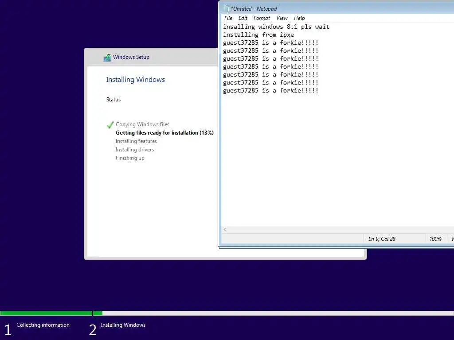Viewport: 454px width, 340px height.
Task: Click the green checkmark beside Copying Windows files
Action: (110, 124)
